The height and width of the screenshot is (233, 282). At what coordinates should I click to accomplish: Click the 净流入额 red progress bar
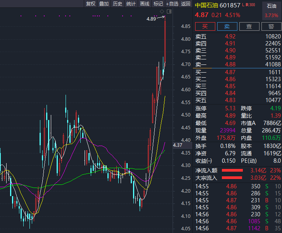[232, 170]
